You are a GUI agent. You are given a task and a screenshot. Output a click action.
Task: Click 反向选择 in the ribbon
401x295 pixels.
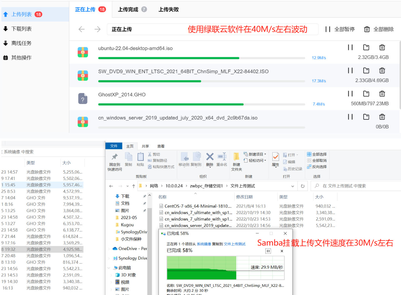[317, 167]
